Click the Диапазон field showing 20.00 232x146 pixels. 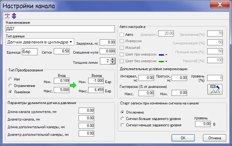coord(166,34)
